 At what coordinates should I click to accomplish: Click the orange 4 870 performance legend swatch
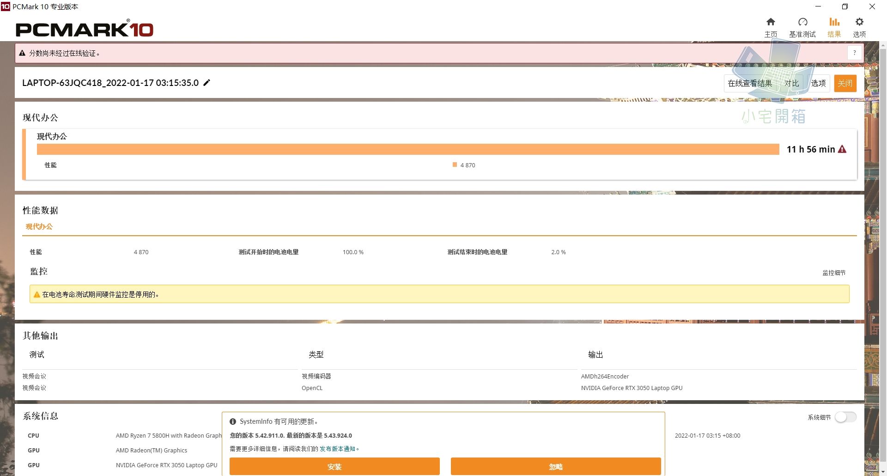click(455, 165)
